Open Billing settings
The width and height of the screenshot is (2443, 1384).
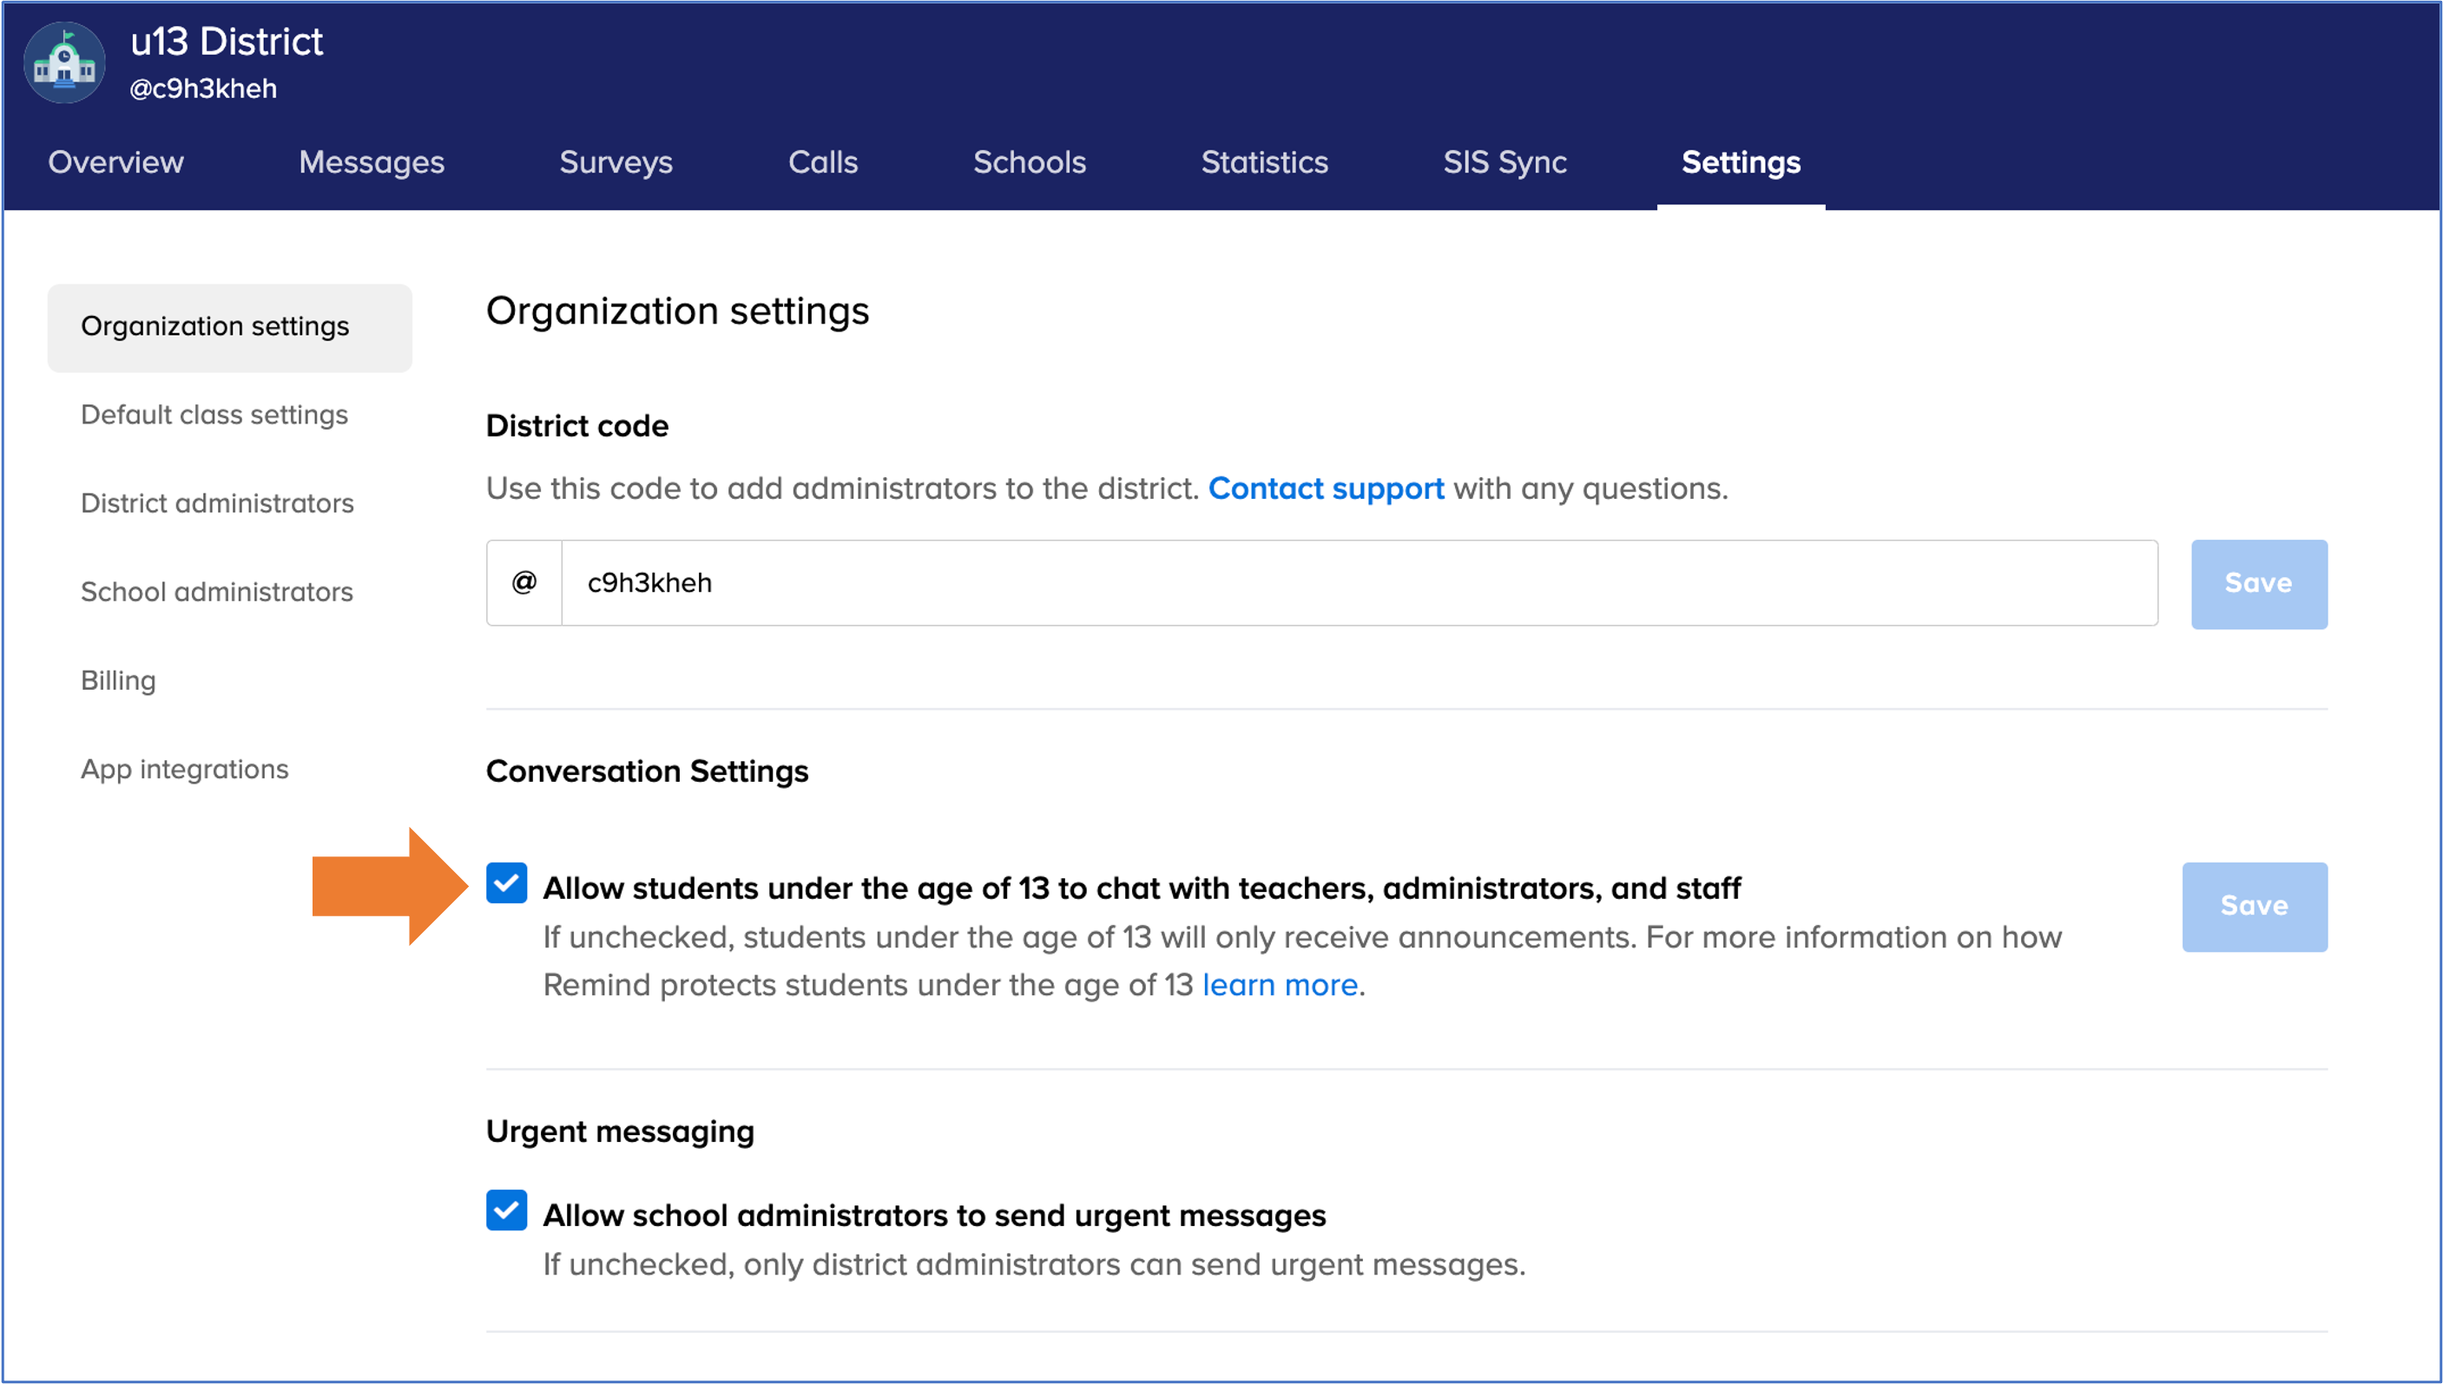[118, 680]
